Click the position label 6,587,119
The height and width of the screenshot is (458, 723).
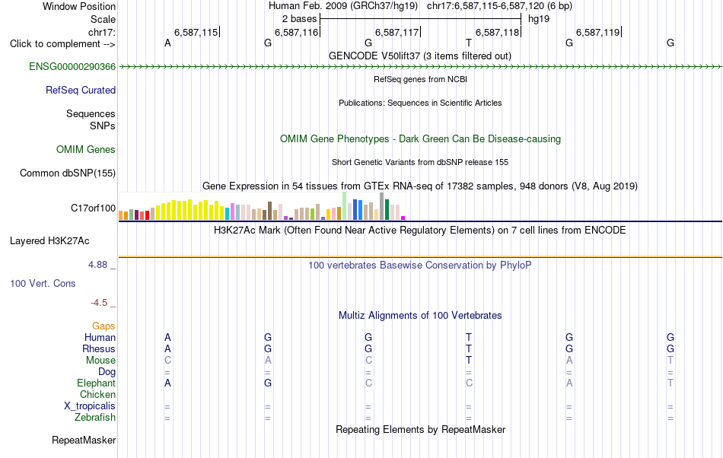pyautogui.click(x=598, y=33)
